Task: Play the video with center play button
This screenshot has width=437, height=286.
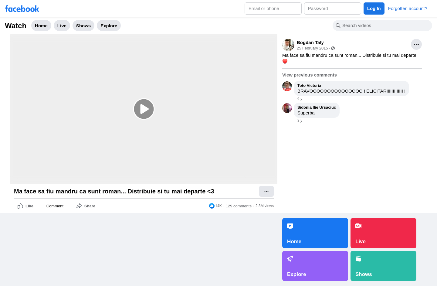Action: 144,109
